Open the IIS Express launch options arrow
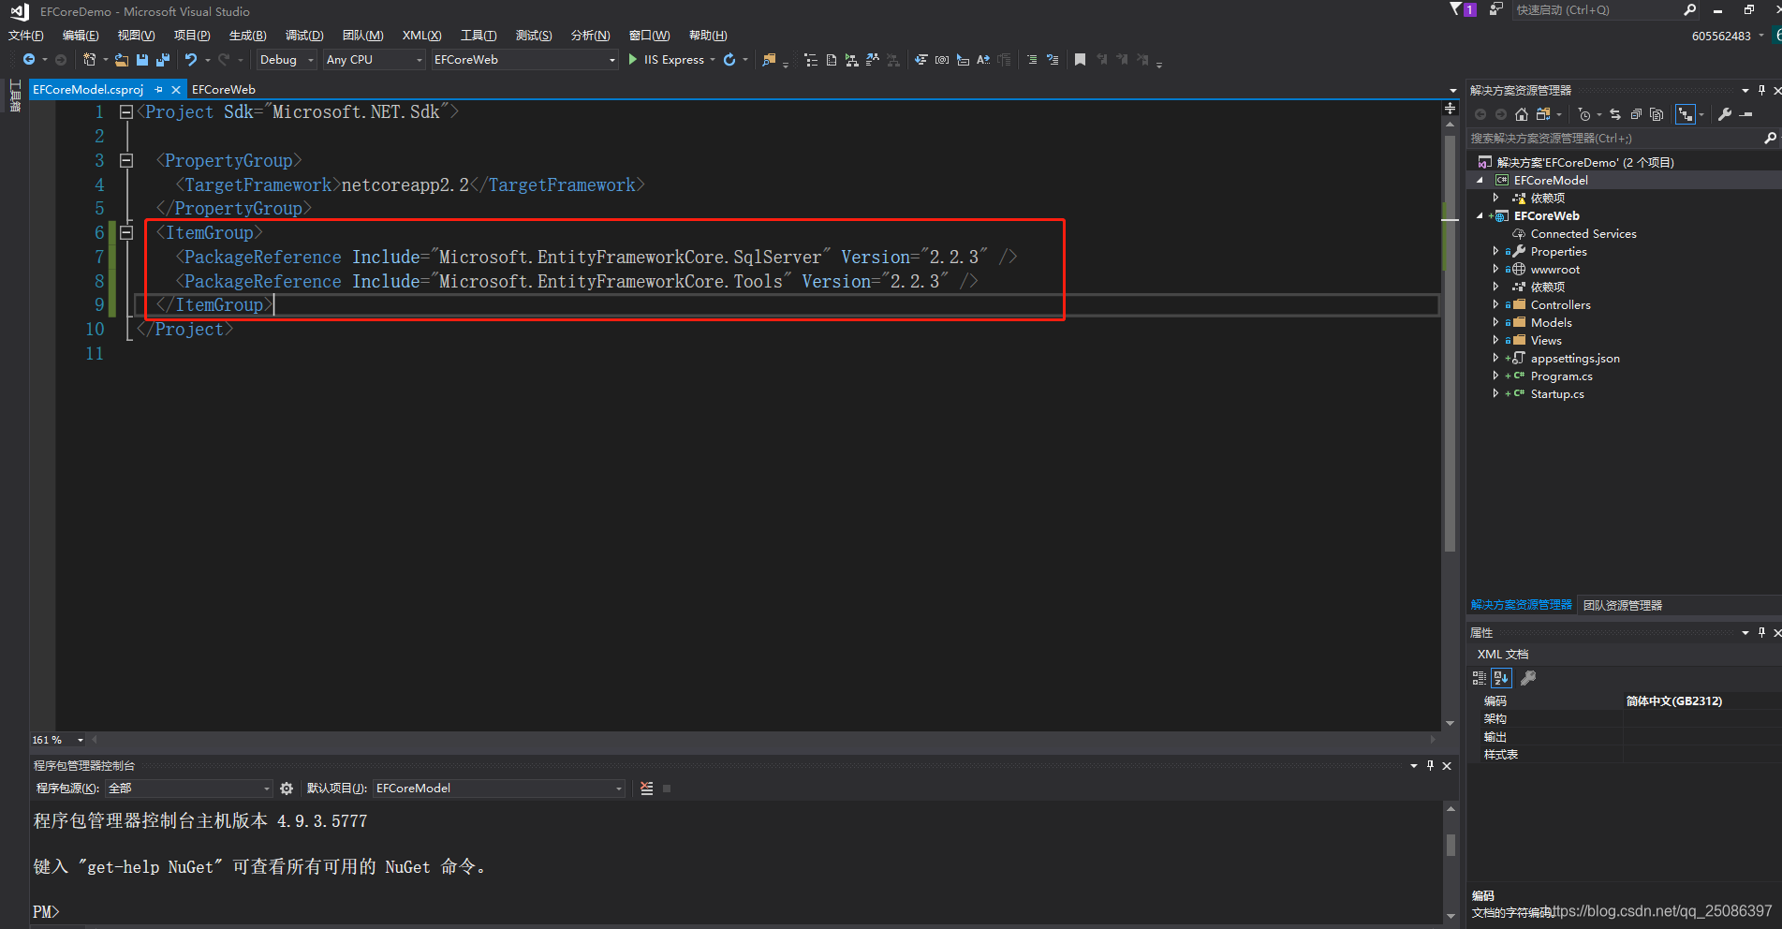The image size is (1782, 929). (x=713, y=60)
